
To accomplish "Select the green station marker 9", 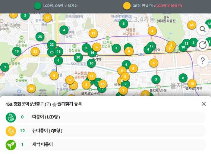I will pos(5,67).
